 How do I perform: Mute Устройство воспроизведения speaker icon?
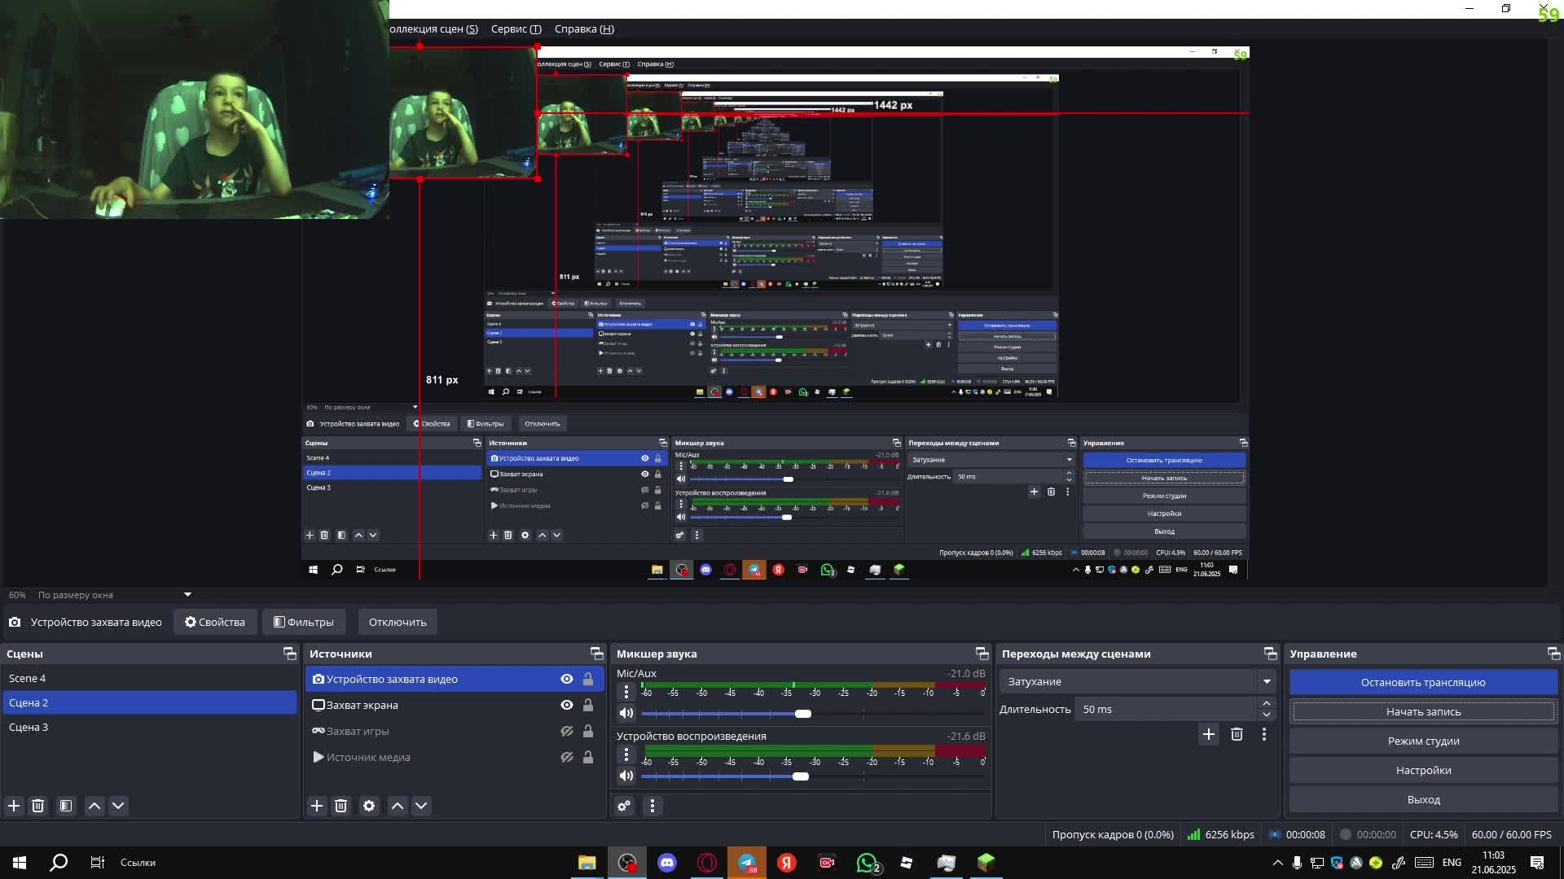(x=626, y=776)
